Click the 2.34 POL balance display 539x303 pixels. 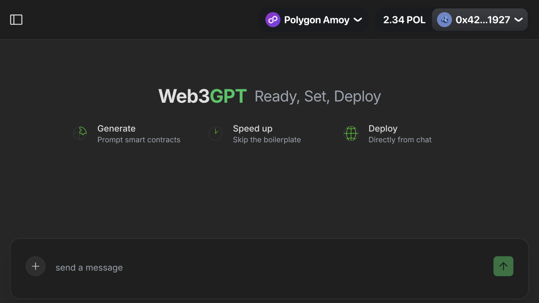click(x=404, y=20)
